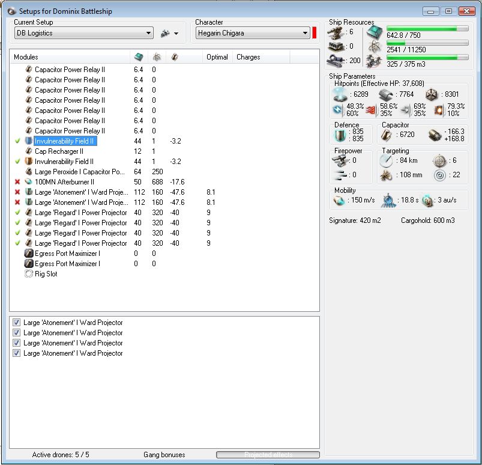The width and height of the screenshot is (482, 465).
Task: Sort by the Charges column header
Action: [x=261, y=57]
